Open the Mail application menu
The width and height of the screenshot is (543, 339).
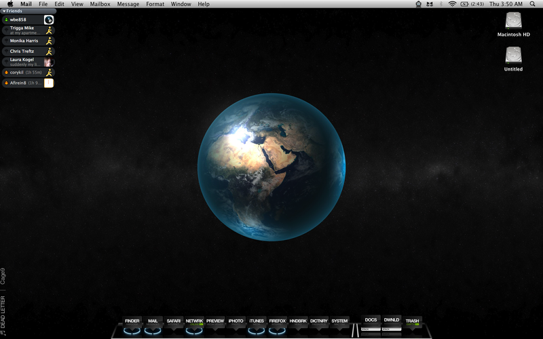coord(26,4)
